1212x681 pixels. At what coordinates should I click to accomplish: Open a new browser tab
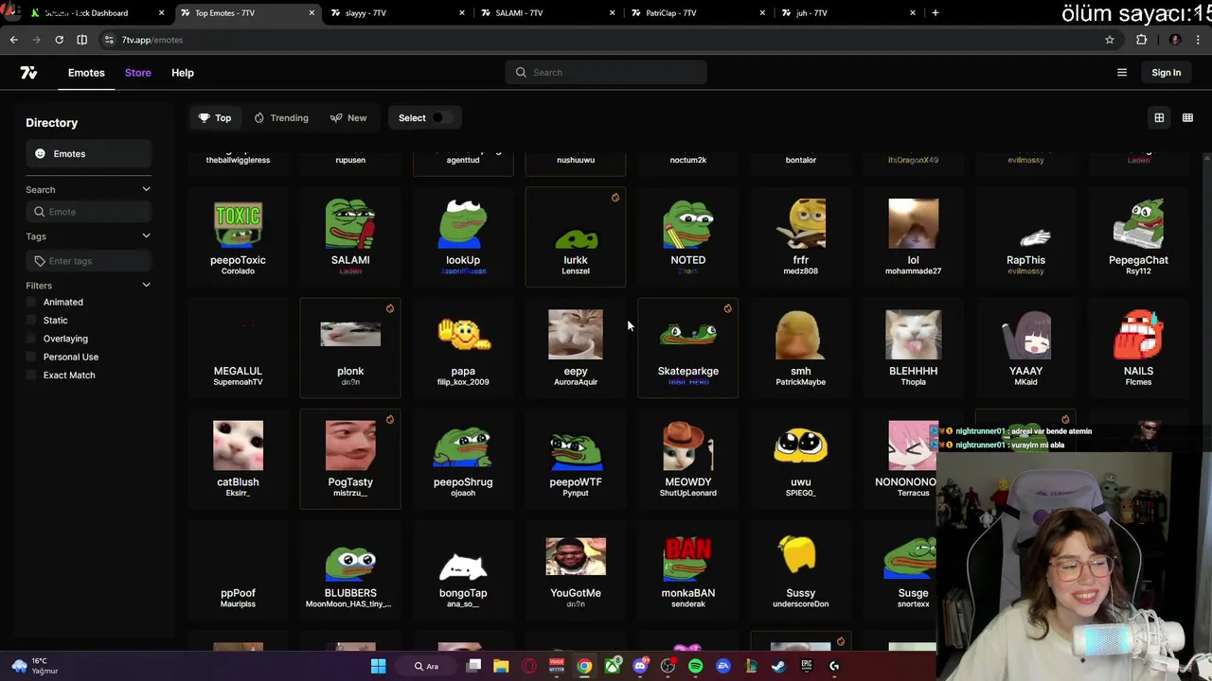point(936,13)
